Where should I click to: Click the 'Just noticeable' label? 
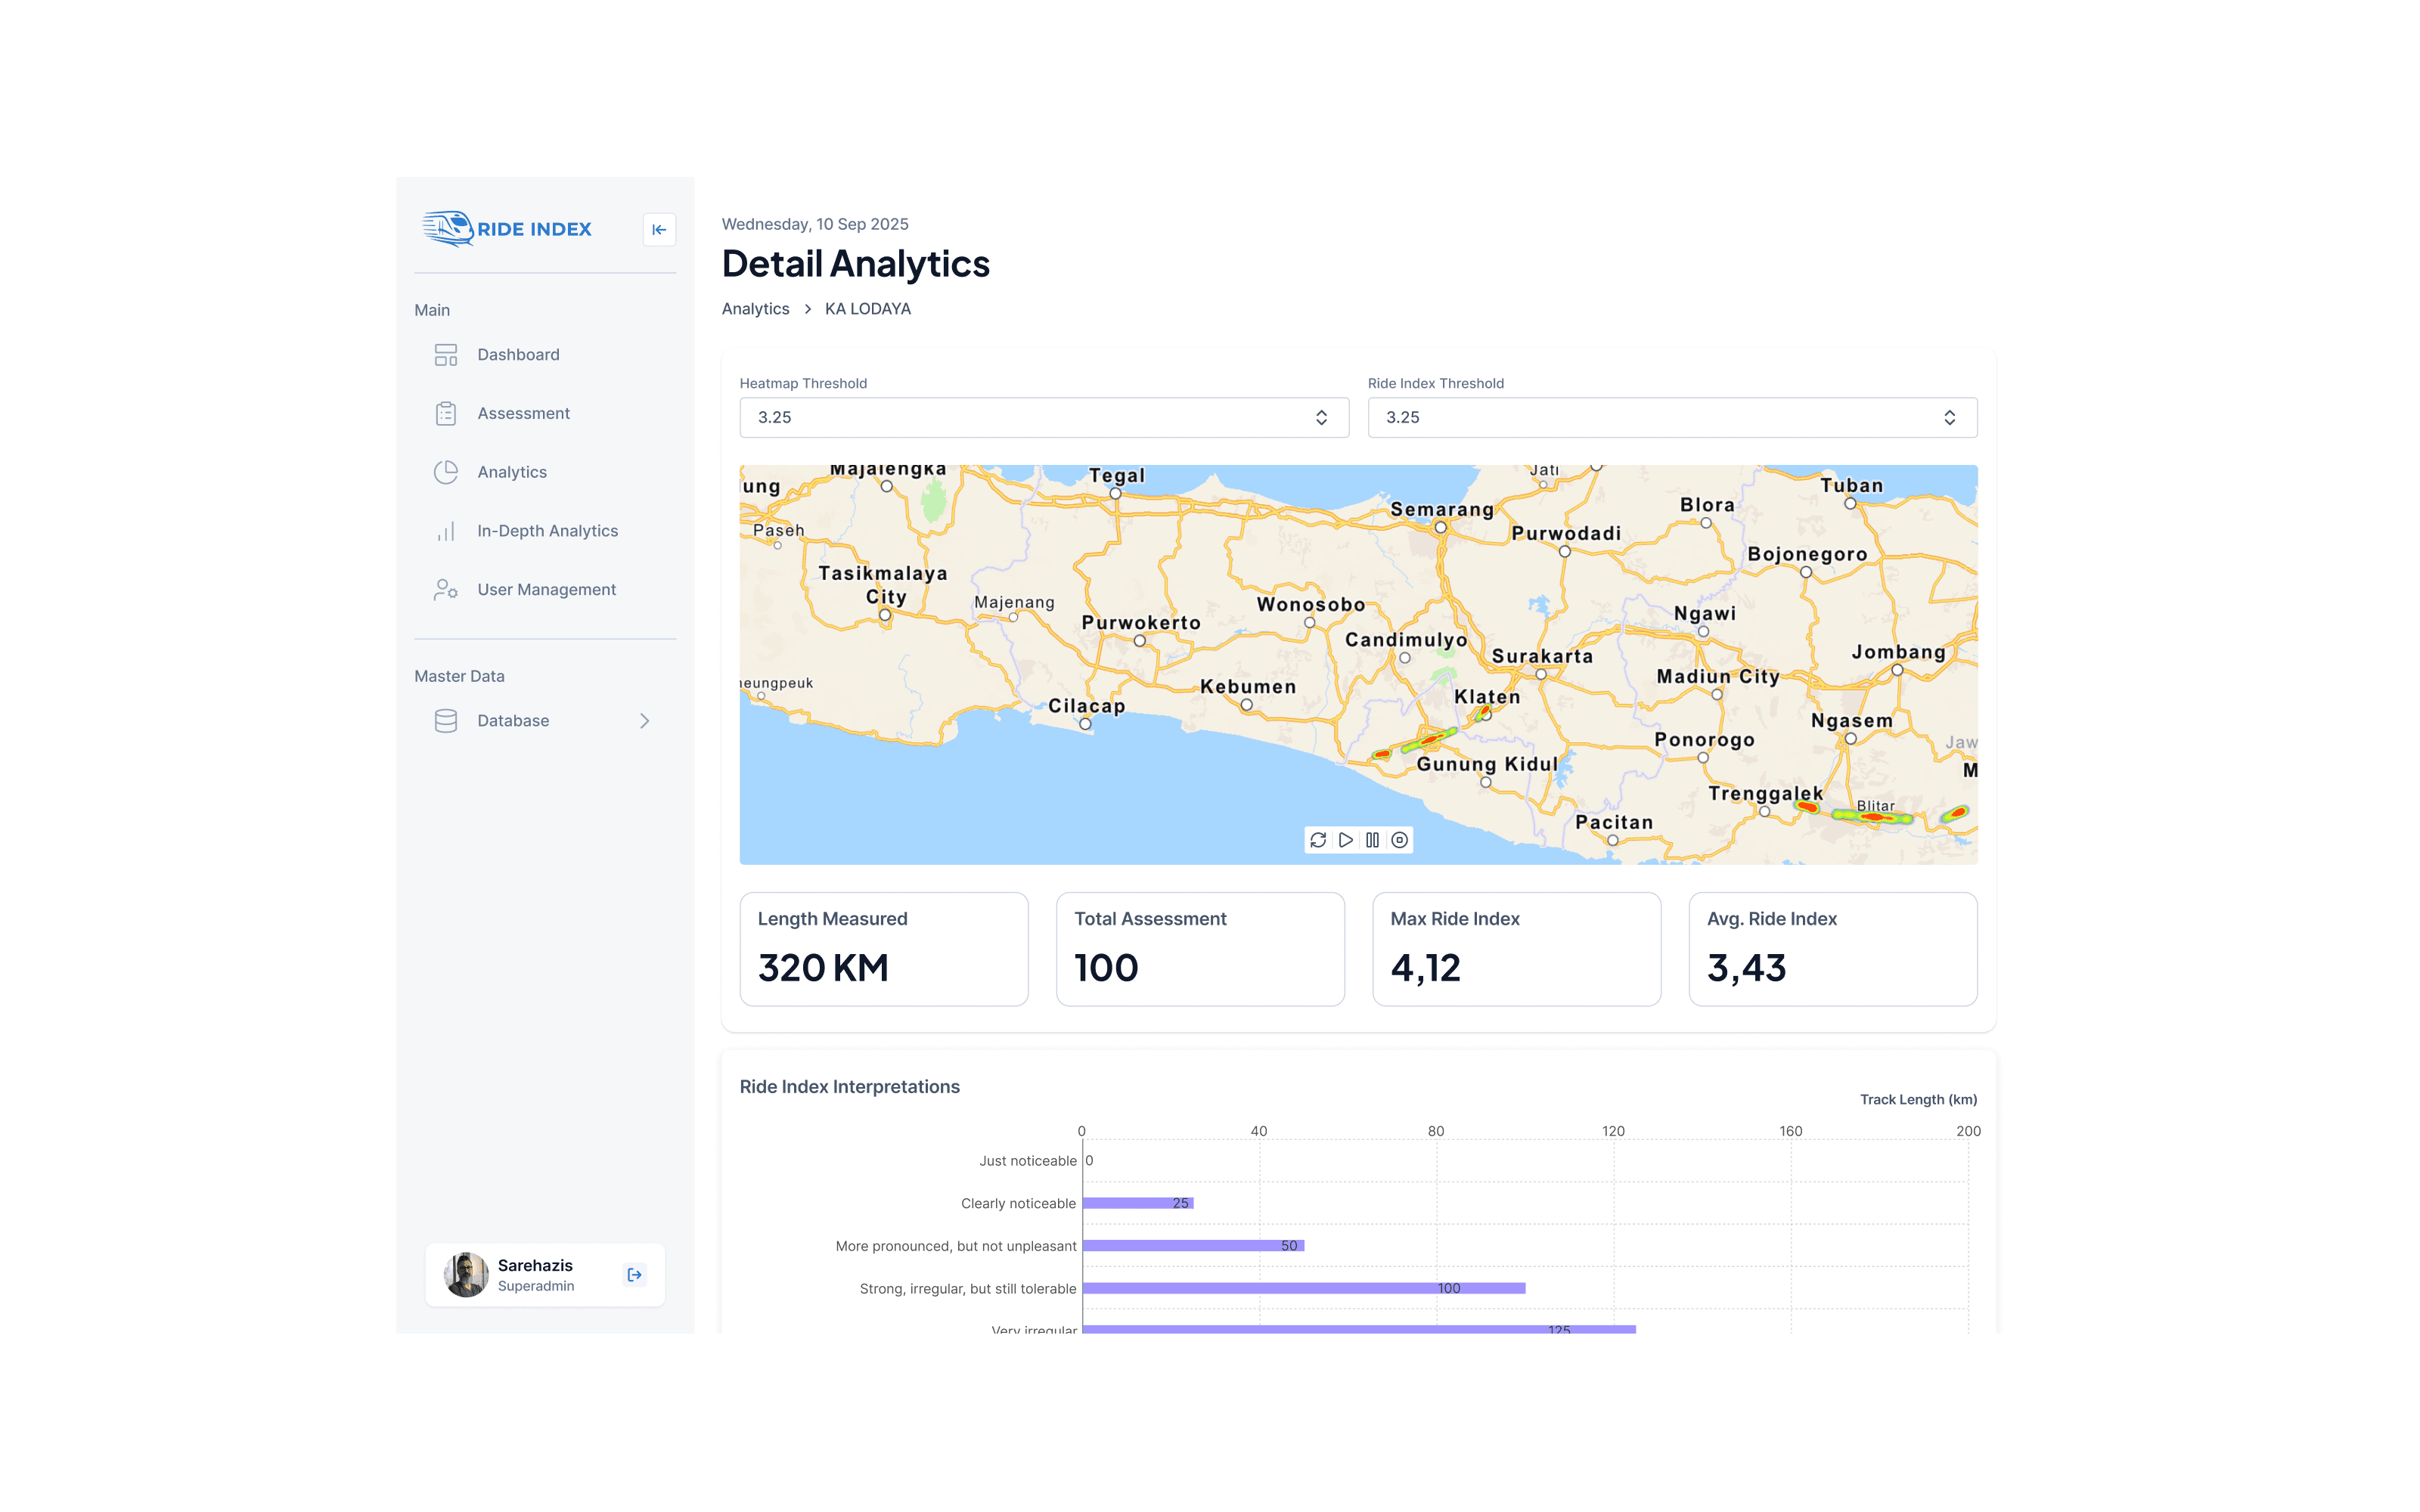1028,1161
